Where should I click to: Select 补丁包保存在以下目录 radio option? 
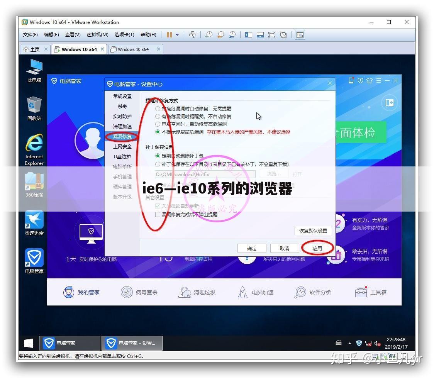tap(158, 164)
